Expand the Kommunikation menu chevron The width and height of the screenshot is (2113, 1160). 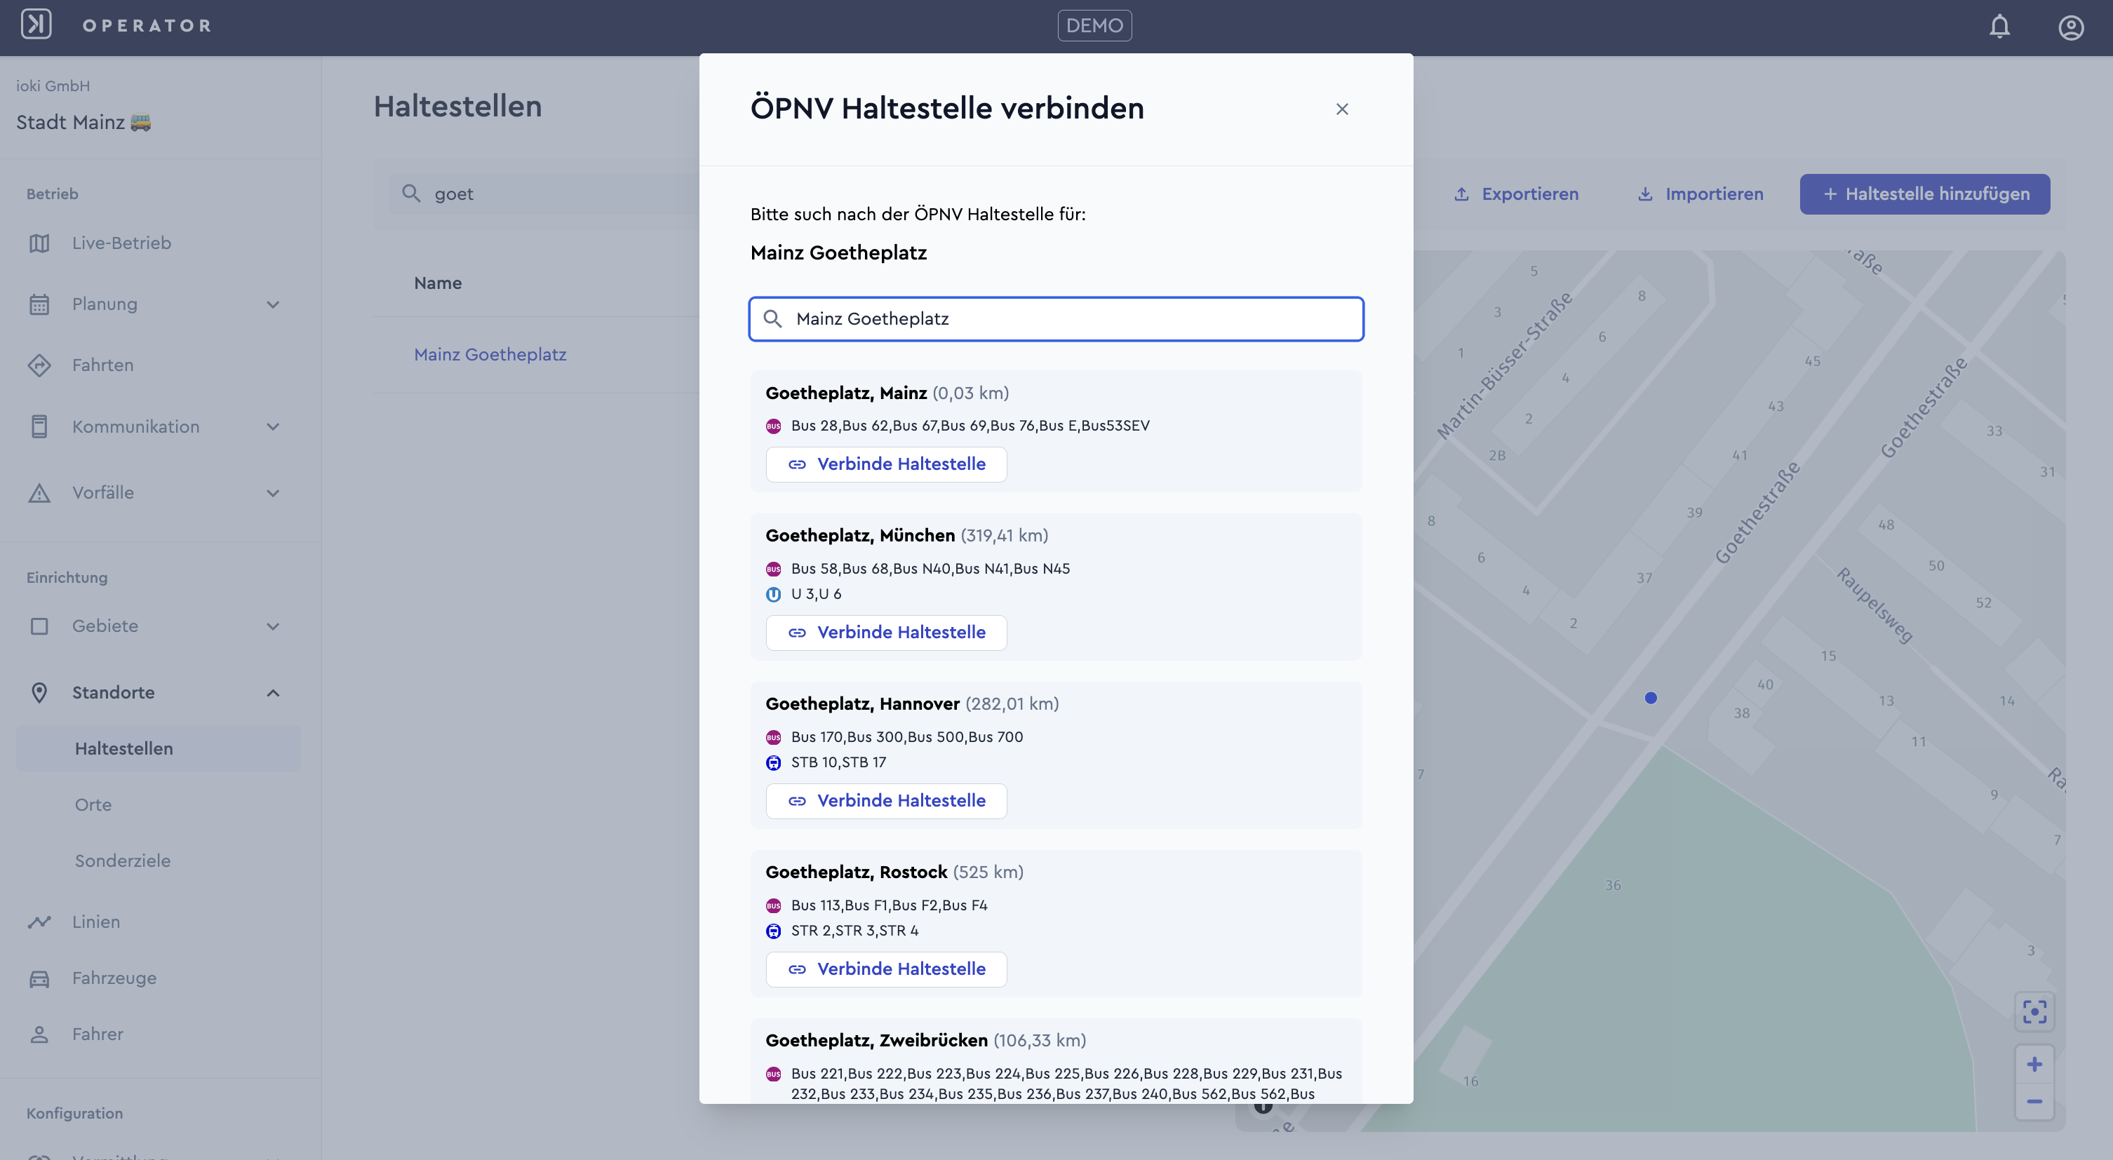coord(273,426)
